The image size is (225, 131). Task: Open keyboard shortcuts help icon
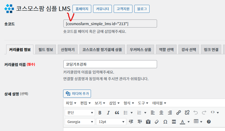pos(209,122)
